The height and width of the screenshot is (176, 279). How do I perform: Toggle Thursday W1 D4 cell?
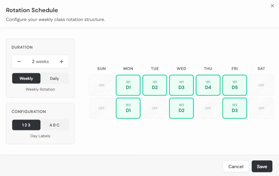[x=208, y=85]
